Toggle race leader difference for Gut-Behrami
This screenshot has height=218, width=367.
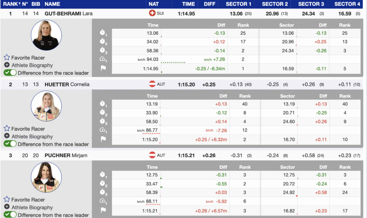(10, 73)
